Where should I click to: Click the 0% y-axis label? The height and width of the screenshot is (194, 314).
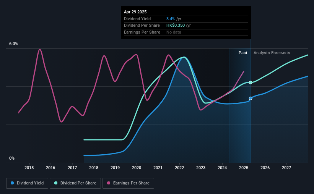12,158
